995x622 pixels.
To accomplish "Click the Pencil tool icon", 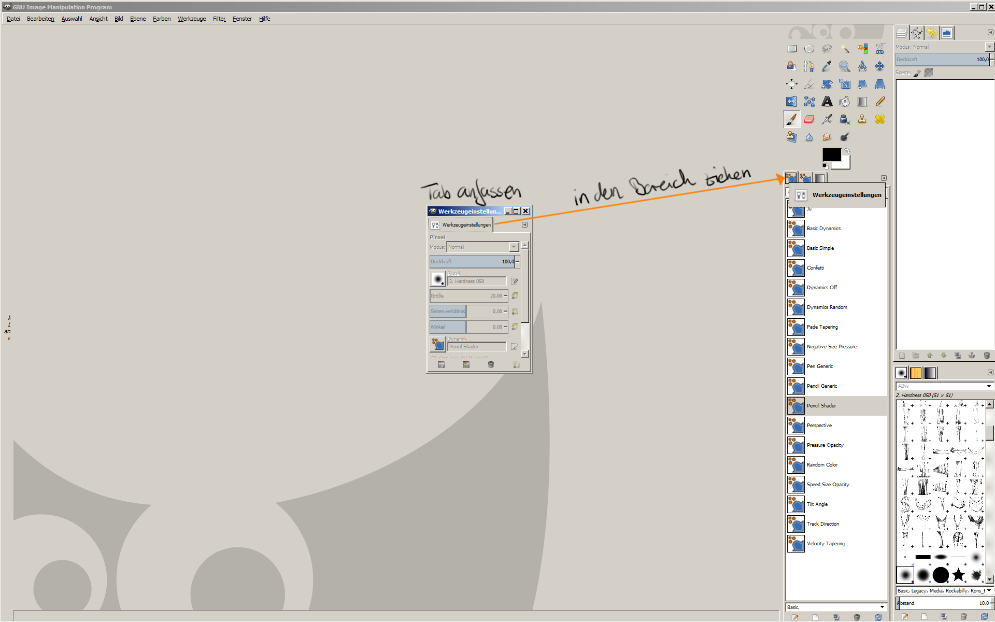I will (x=879, y=102).
